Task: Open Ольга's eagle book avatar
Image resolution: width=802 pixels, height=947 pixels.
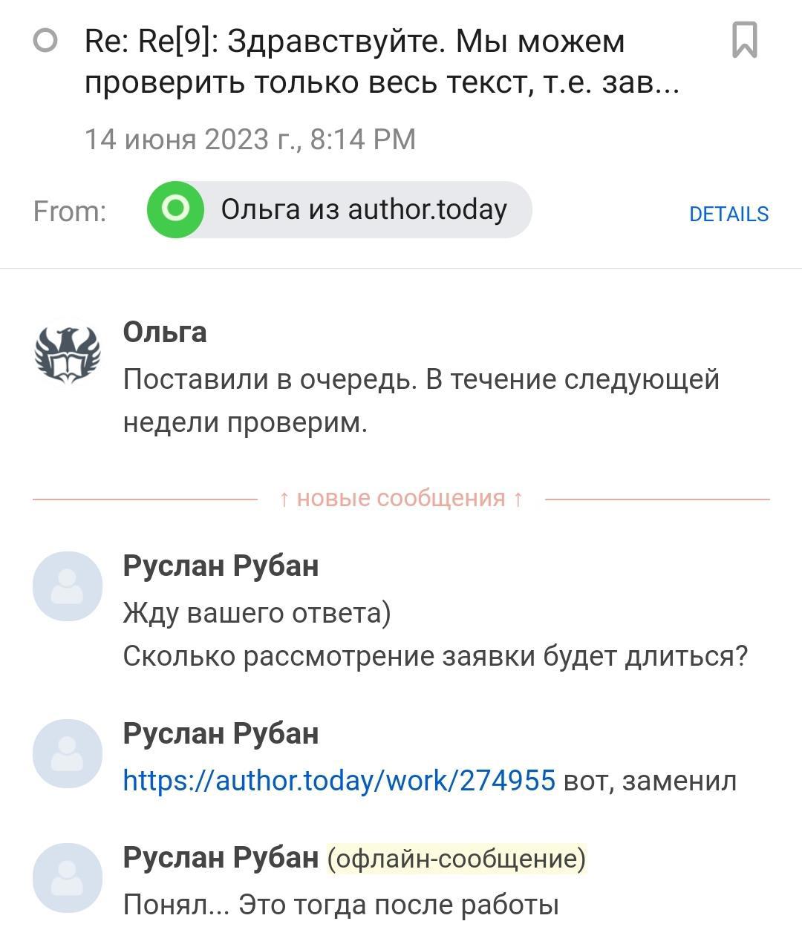Action: [68, 353]
